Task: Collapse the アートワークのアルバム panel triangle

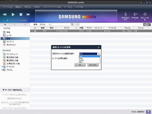Action: pos(3,90)
